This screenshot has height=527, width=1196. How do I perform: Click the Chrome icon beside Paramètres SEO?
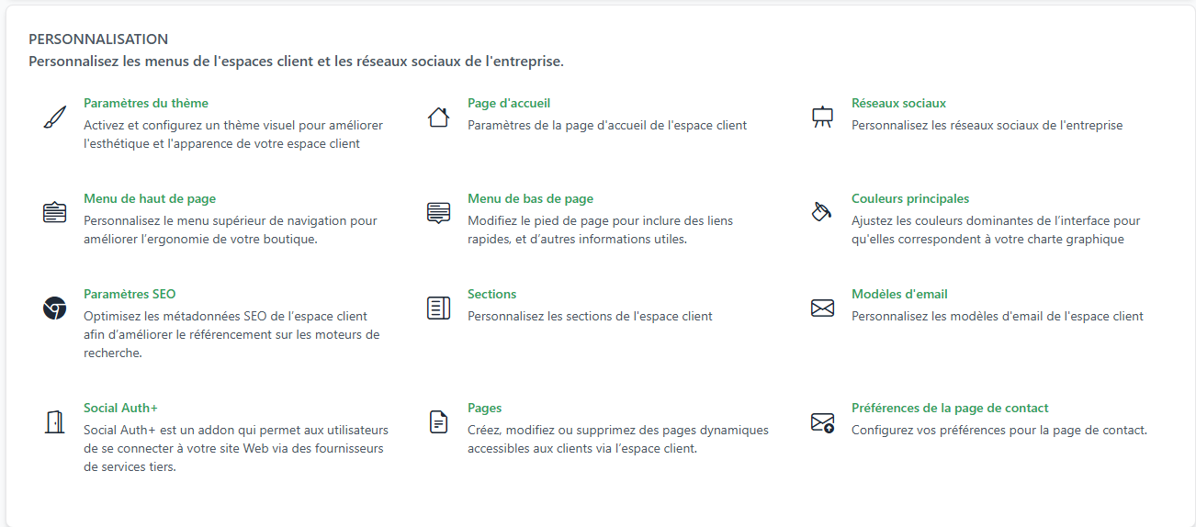[55, 308]
